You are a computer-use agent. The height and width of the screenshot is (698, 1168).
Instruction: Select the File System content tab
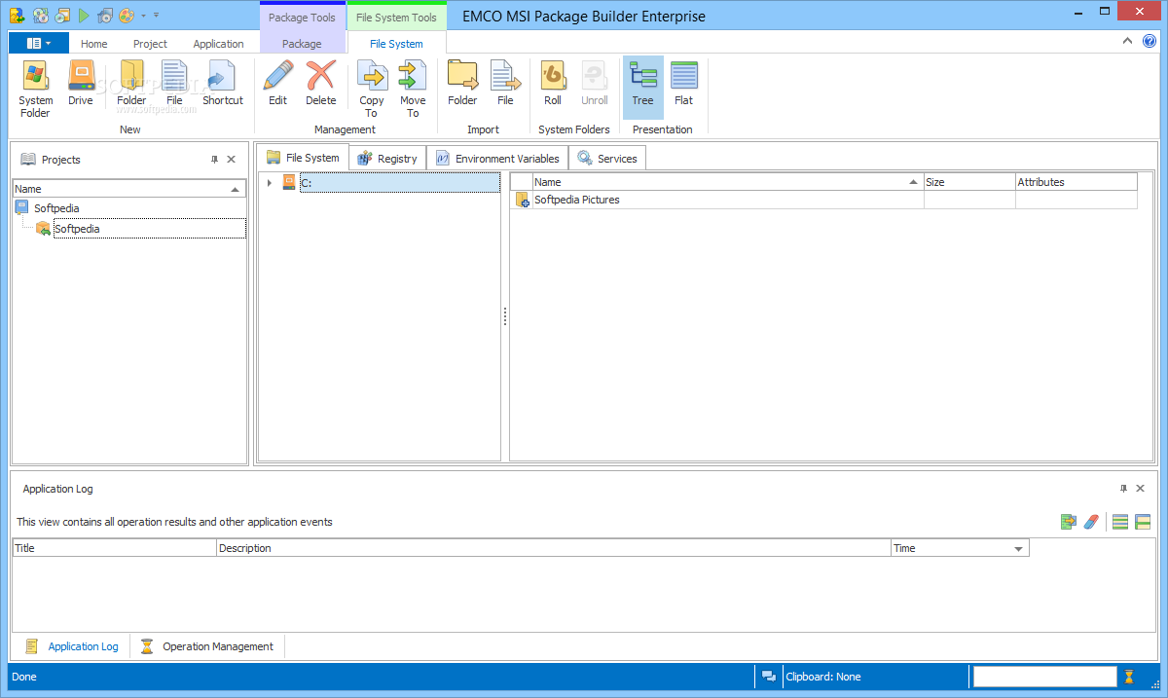tap(303, 158)
